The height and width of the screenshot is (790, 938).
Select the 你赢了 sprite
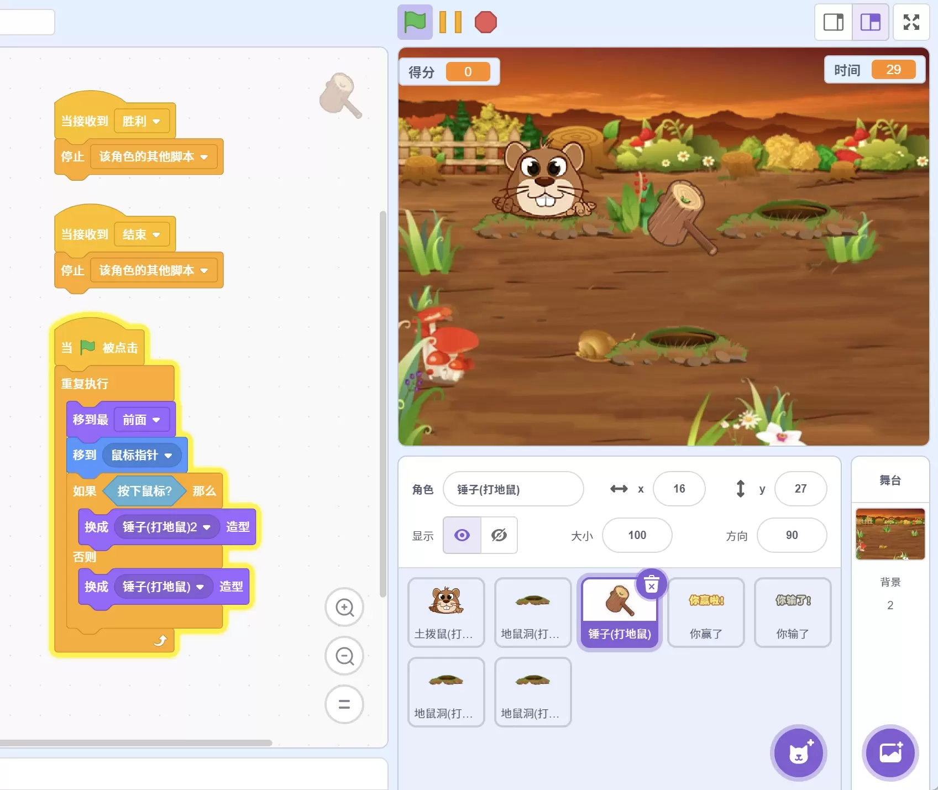click(x=706, y=613)
